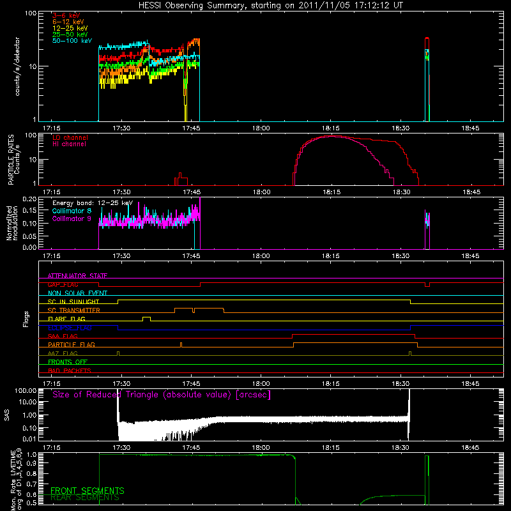Click the PARTICLE_FLAG spike near 17:43
This screenshot has width=511, height=511.
coord(181,344)
